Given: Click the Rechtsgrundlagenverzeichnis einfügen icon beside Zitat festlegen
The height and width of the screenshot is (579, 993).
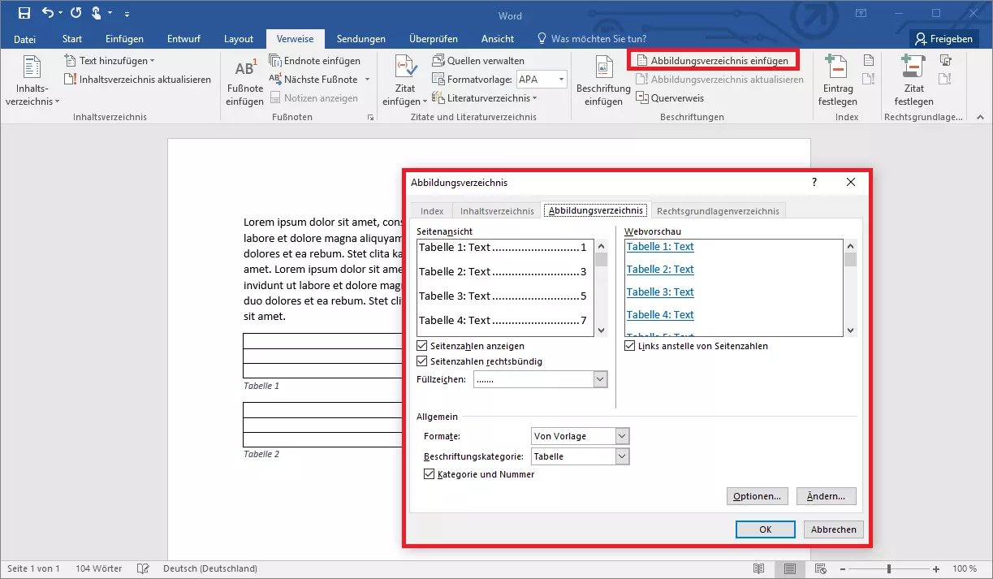Looking at the screenshot, I should pyautogui.click(x=945, y=61).
